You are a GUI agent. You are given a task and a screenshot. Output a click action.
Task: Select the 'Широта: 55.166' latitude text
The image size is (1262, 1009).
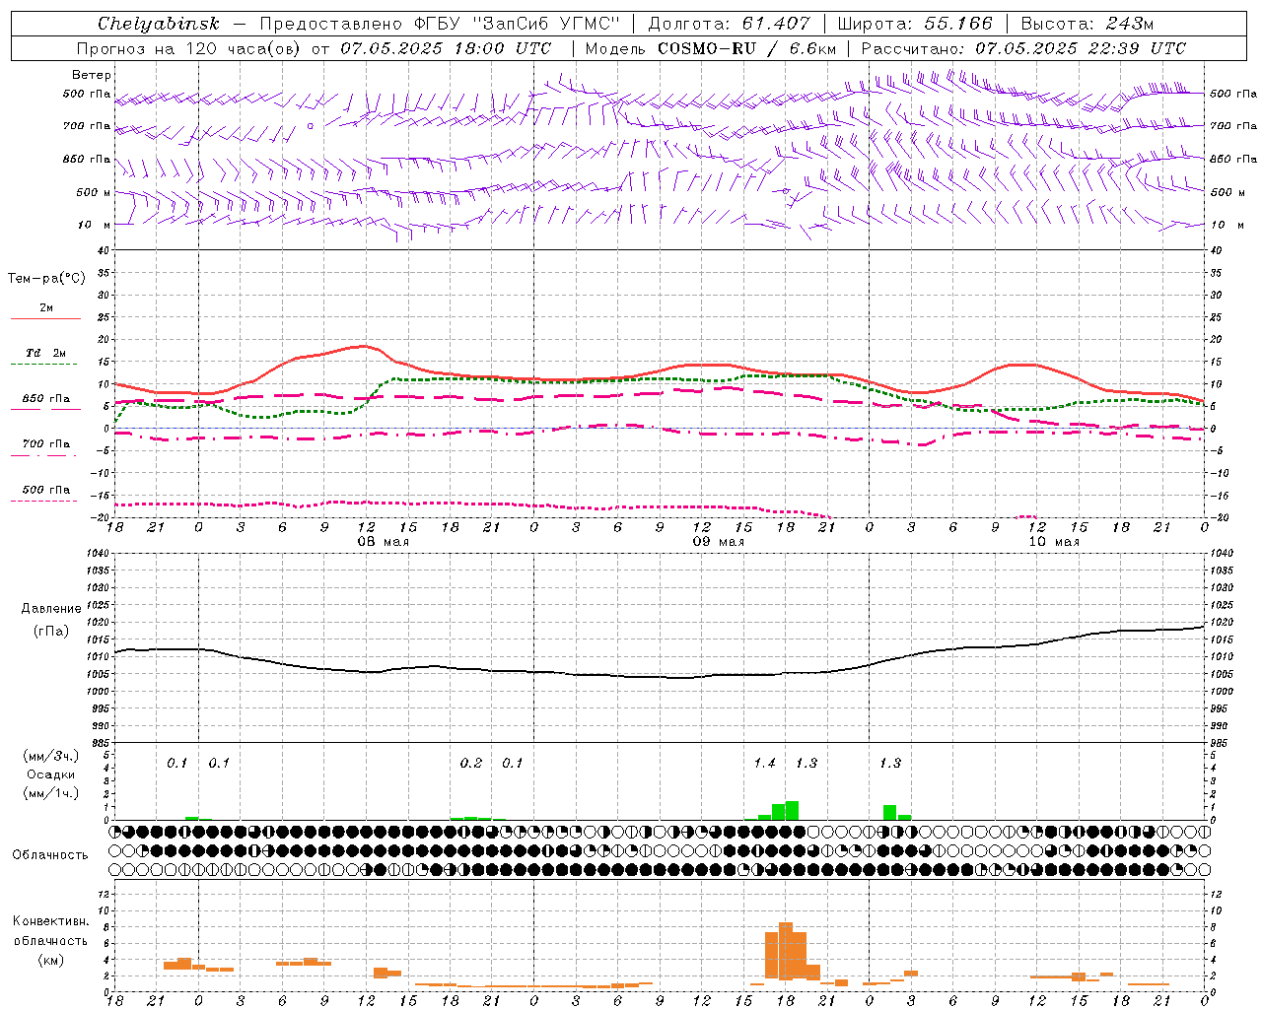pyautogui.click(x=914, y=24)
